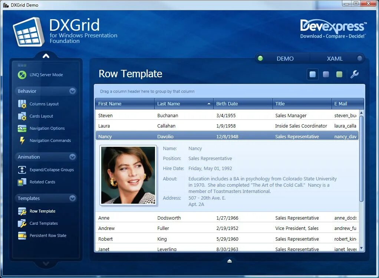Open LINQ Server Mode demo

[46, 75]
